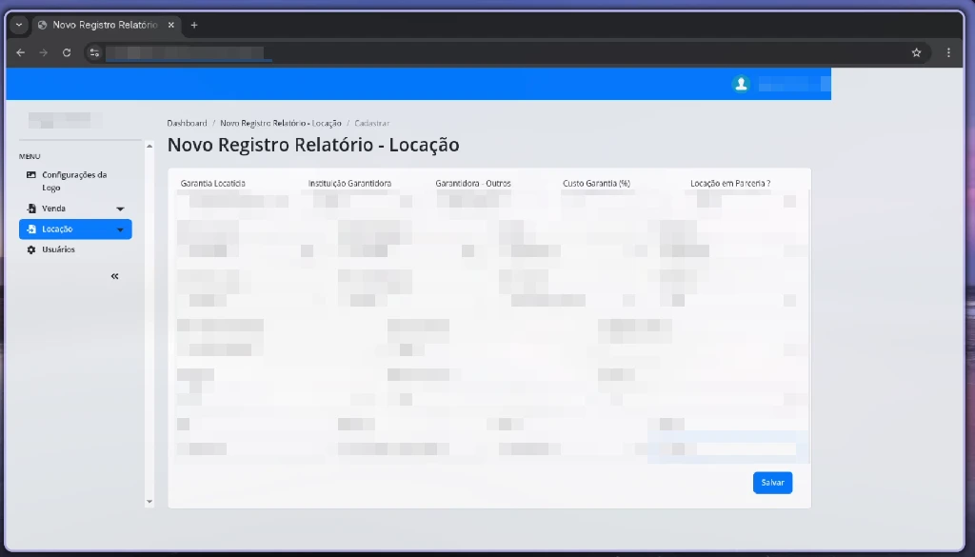975x557 pixels.
Task: Click the Cadastrar breadcrumb text
Action: coord(372,123)
